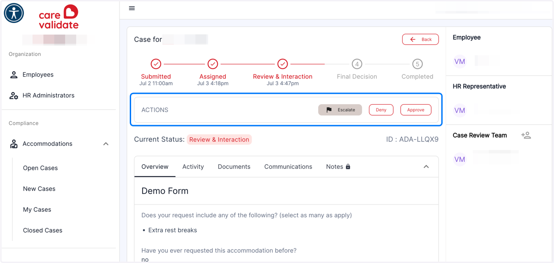Click step 4 Final Decision circle

coord(357,64)
